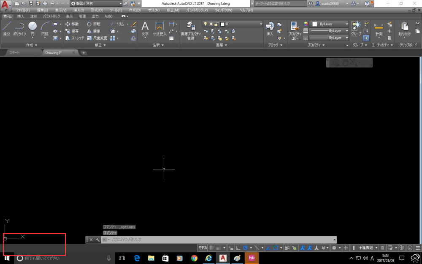
Task: Toggle object snap tracking in status bar
Action: coord(268,248)
